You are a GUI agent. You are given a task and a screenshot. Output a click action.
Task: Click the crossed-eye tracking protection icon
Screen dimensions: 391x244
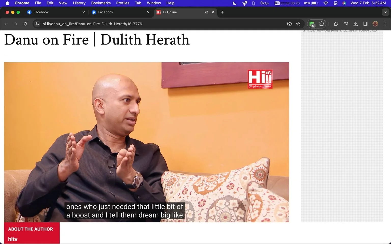click(x=289, y=24)
